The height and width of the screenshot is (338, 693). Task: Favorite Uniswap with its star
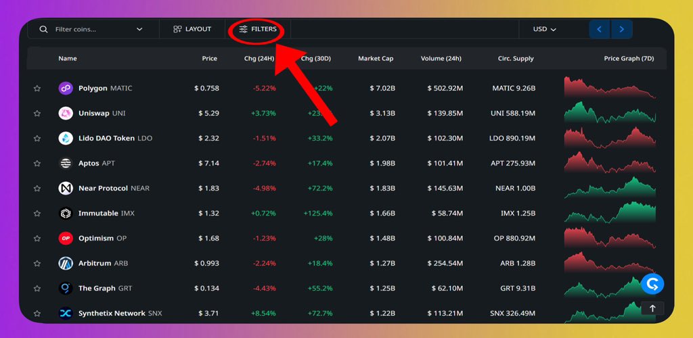point(37,114)
